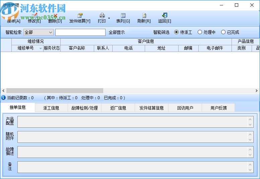Screen dimensions: 260x179
Task: Click the 电子邮件 column header
Action: click(215, 48)
